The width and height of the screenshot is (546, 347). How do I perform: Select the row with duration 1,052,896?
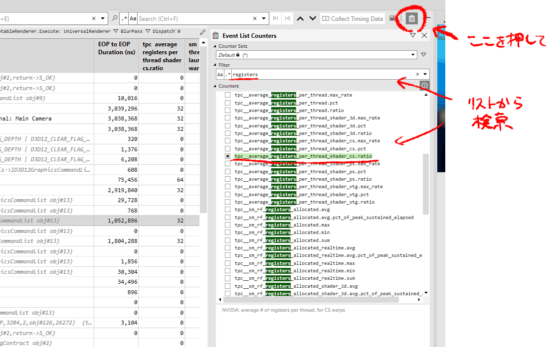pos(100,221)
